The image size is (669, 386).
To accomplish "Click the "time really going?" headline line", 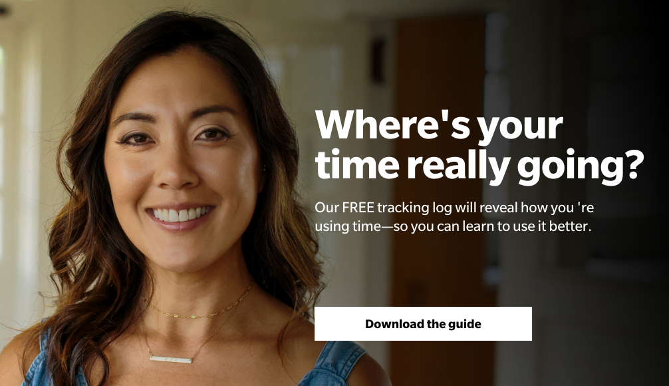I will [479, 165].
